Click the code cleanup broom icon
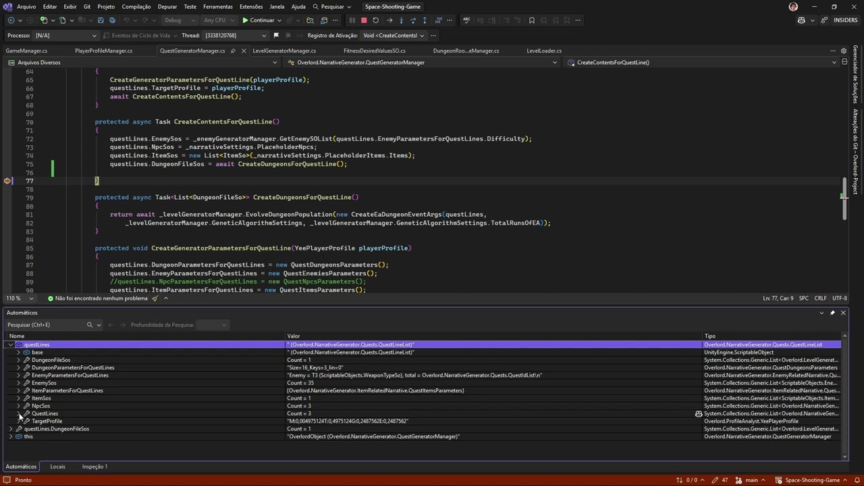864x486 pixels. (x=155, y=298)
